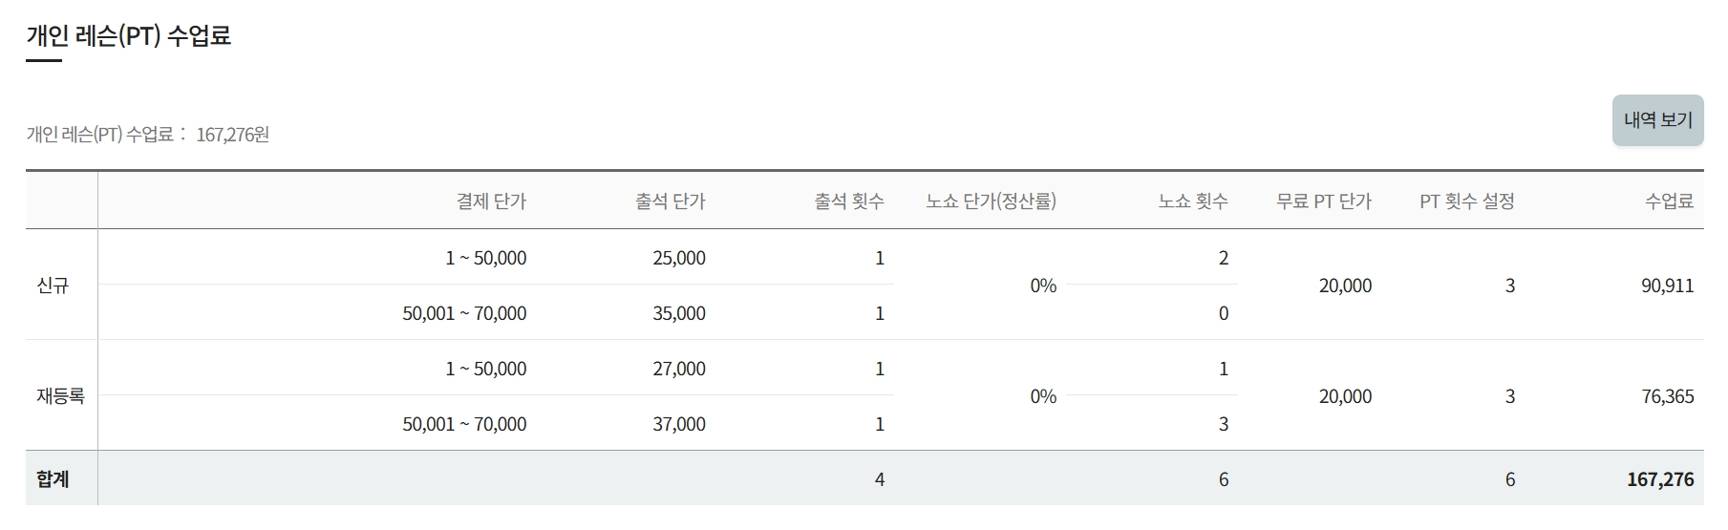Viewport: 1728px width, 530px height.
Task: Click the 무료 PT 단가 column header
Action: click(x=1323, y=201)
